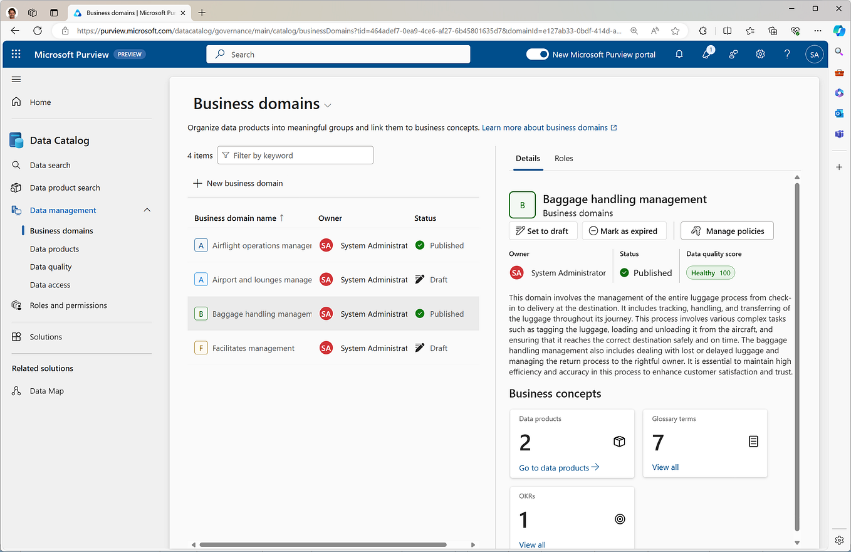The height and width of the screenshot is (552, 851).
Task: Disable the New Microsoft Purview portal toggle
Action: pos(537,54)
